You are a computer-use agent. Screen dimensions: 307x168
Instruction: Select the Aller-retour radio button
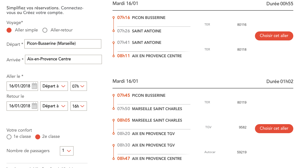(x=45, y=30)
